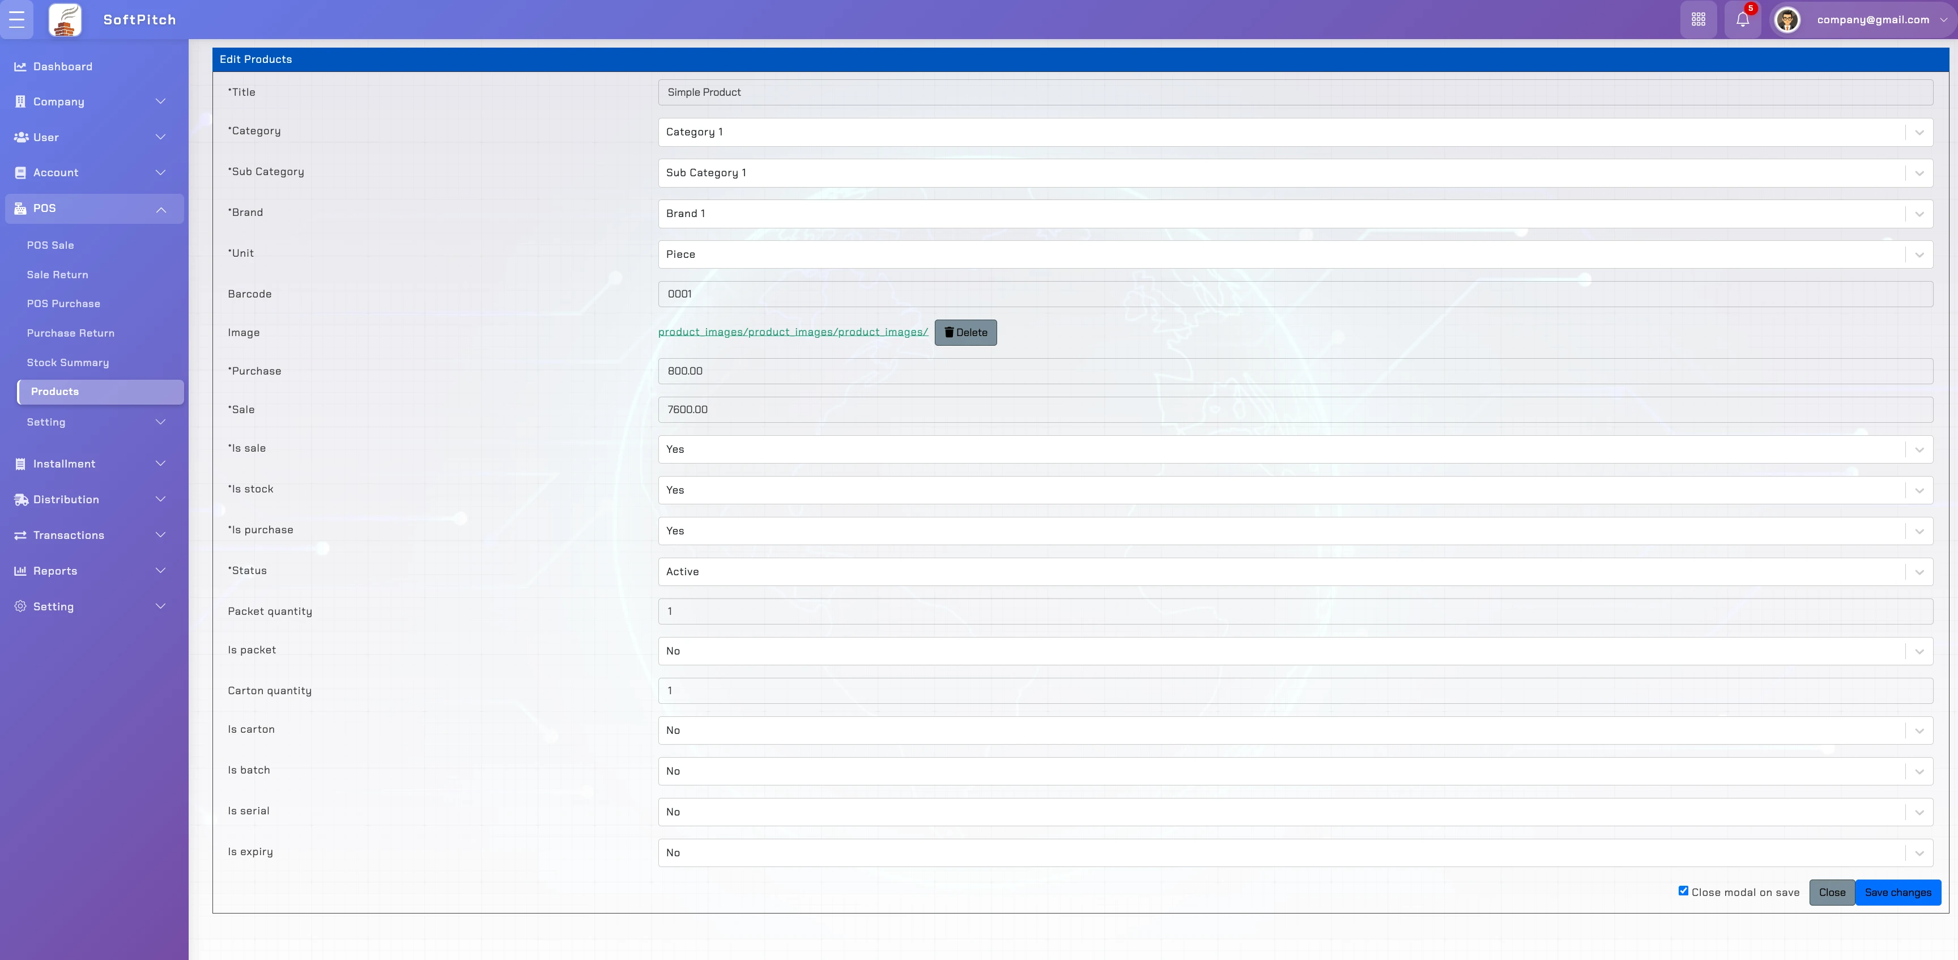Click the Transactions arrows icon

tap(20, 535)
